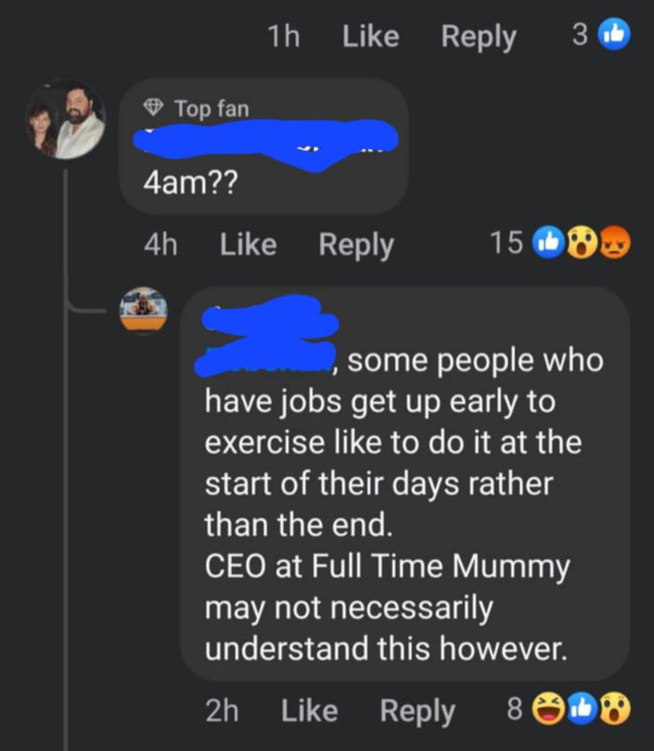The width and height of the screenshot is (654, 751).
Task: Reply to the 4am?? comment
Action: [355, 244]
